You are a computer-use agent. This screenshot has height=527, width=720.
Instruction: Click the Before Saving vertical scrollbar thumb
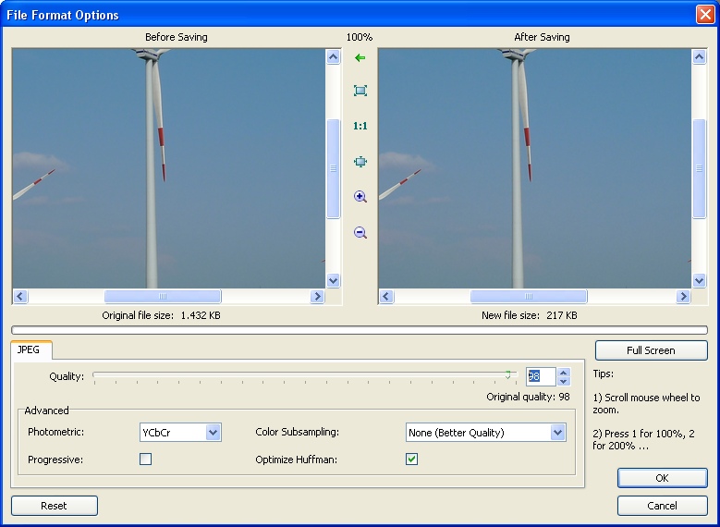pos(333,168)
